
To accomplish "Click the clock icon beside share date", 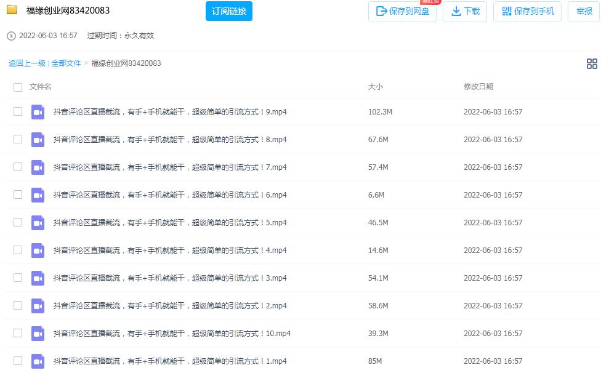I will [12, 36].
